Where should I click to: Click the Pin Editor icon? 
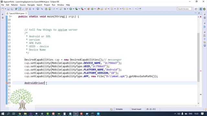[x=140, y=9]
